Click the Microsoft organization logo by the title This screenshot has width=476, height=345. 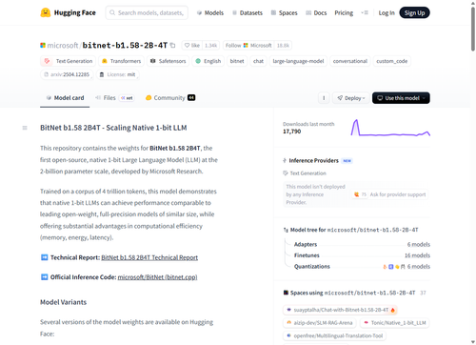(43, 46)
